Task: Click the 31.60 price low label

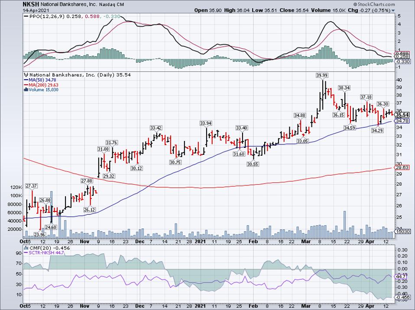Action: pyautogui.click(x=239, y=154)
